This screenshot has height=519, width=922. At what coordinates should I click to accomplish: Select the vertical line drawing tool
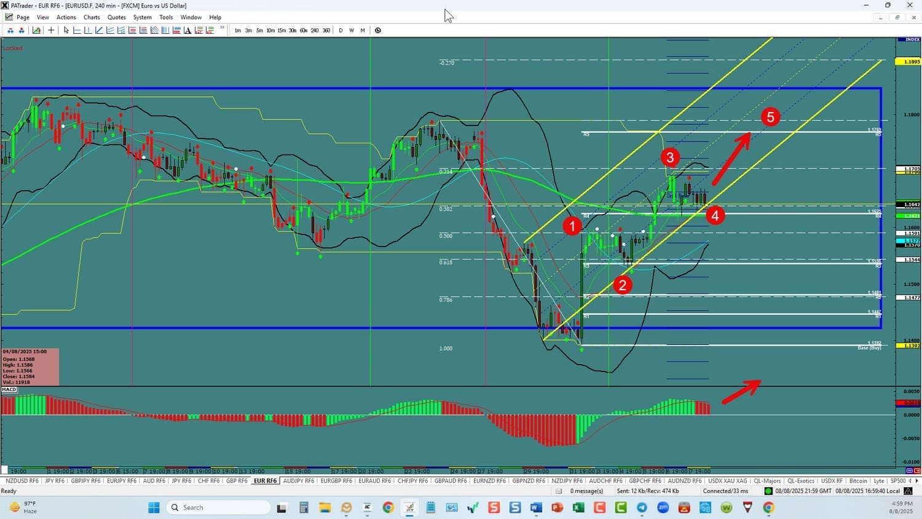[88, 30]
